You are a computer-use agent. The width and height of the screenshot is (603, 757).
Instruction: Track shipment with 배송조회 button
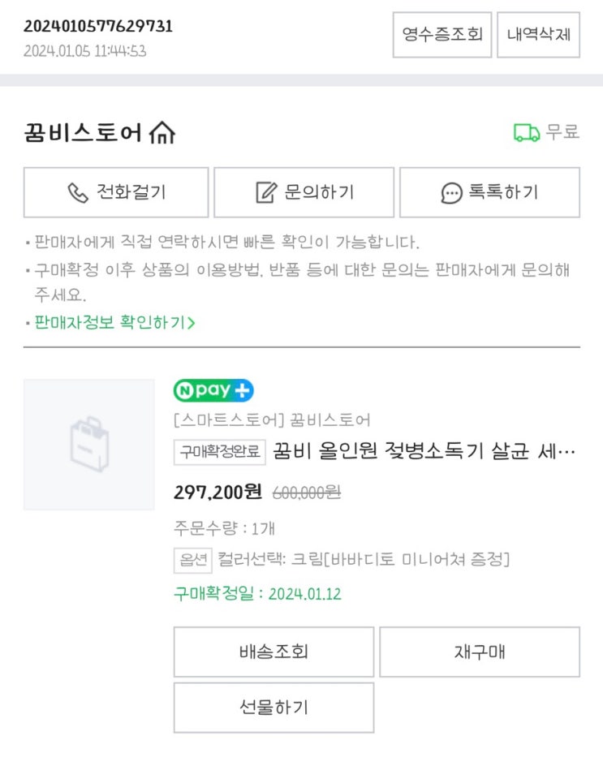[274, 652]
